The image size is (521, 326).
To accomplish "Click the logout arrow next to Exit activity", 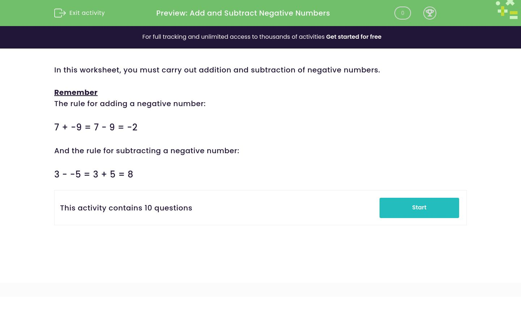I will coord(60,13).
